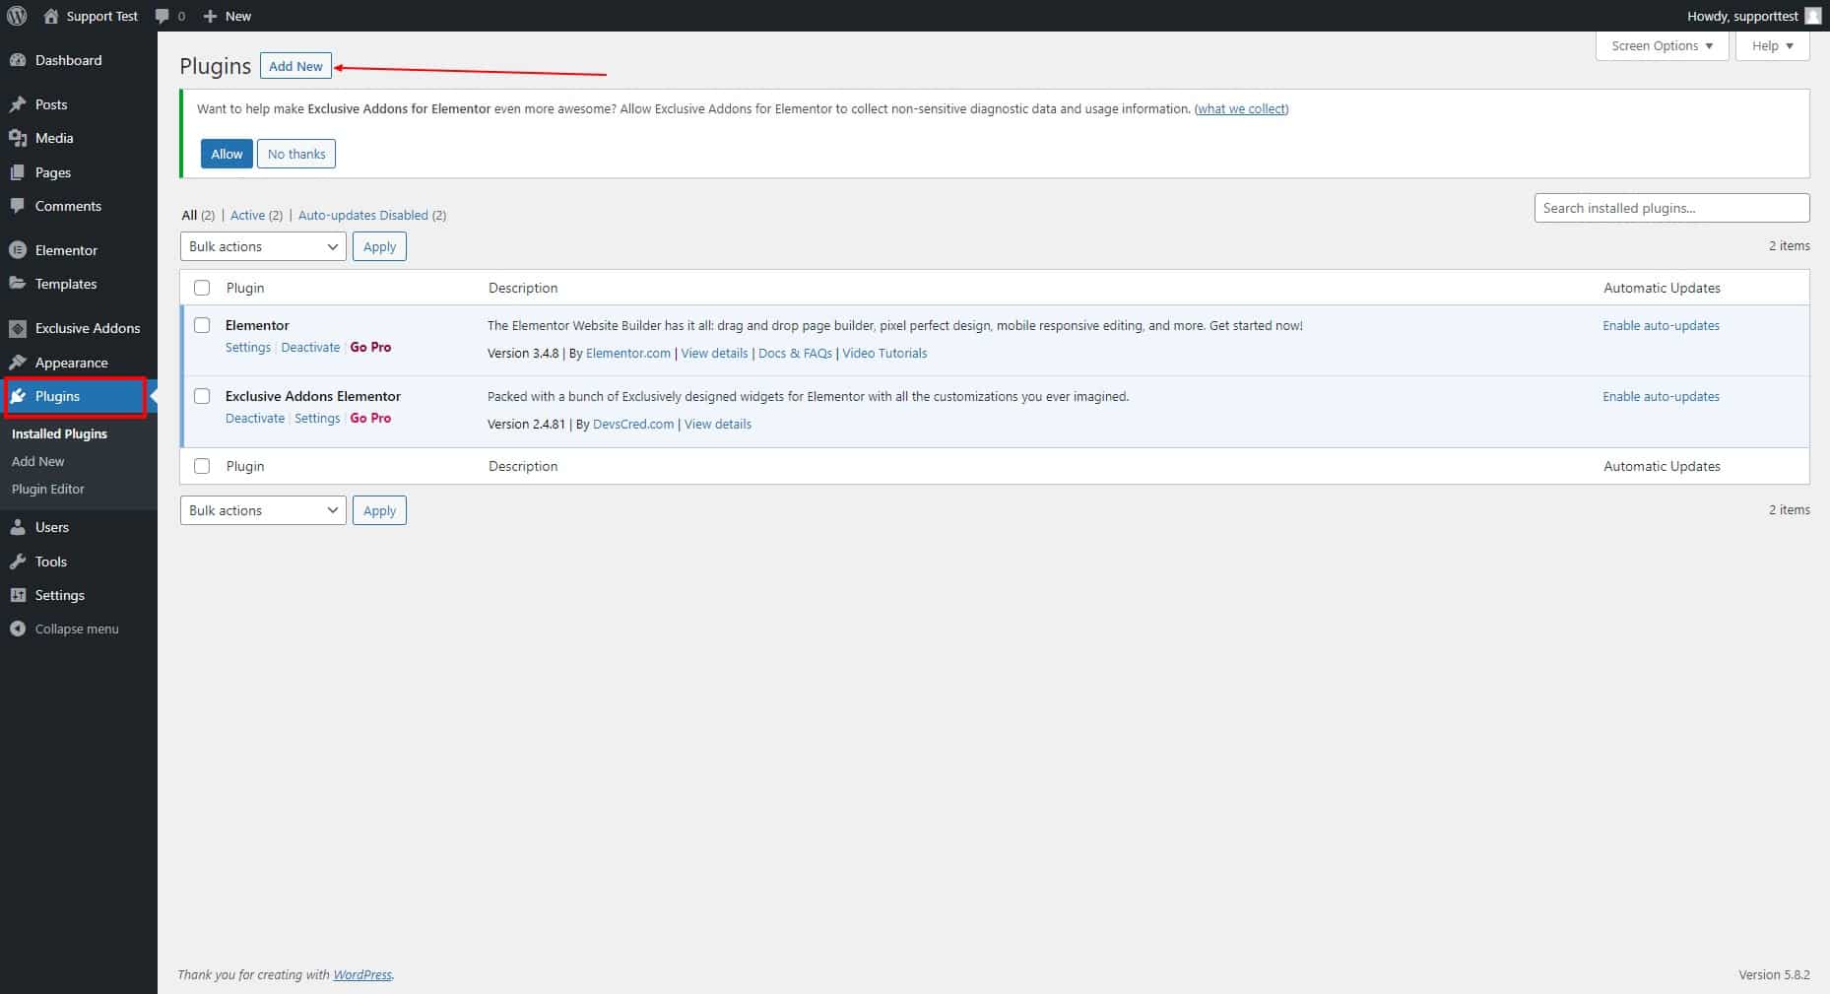The image size is (1830, 994).
Task: Open DevsCred.com author link
Action: click(633, 424)
